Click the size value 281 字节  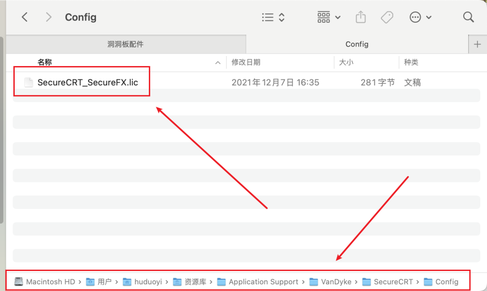click(x=378, y=83)
